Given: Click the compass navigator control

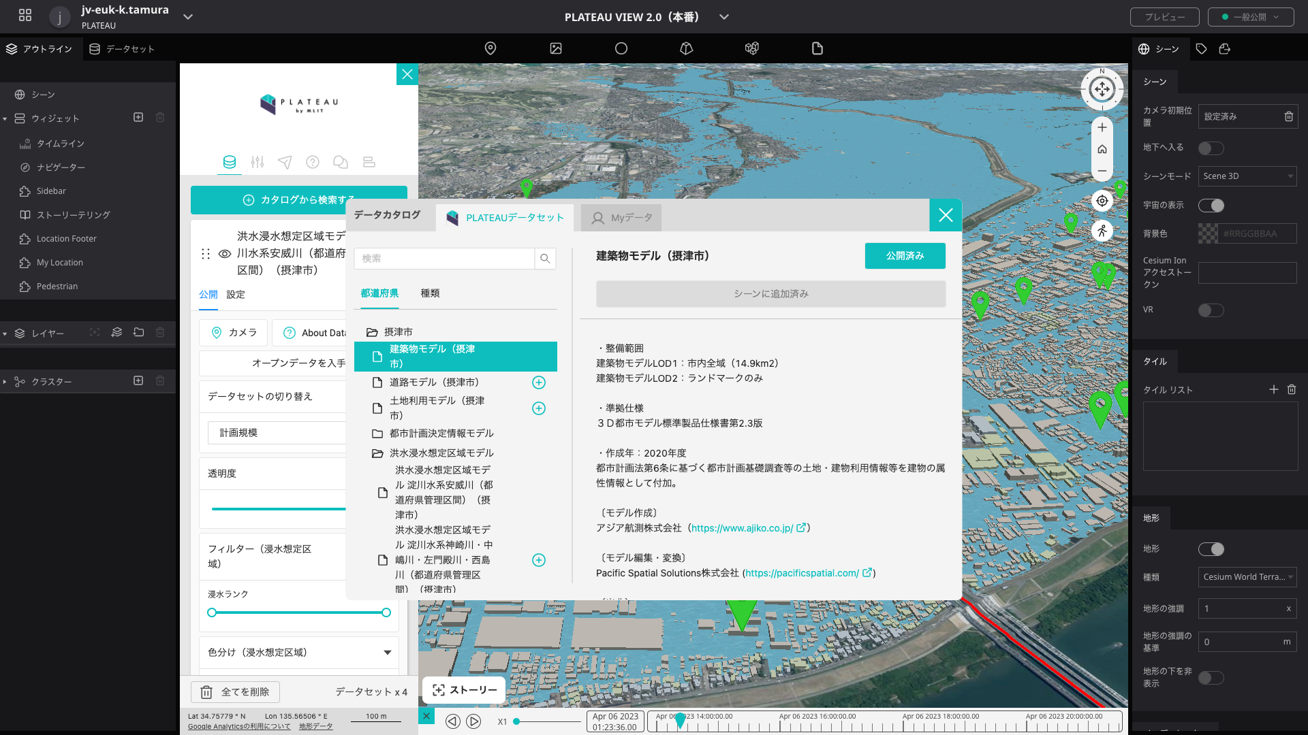Looking at the screenshot, I should point(1102,89).
